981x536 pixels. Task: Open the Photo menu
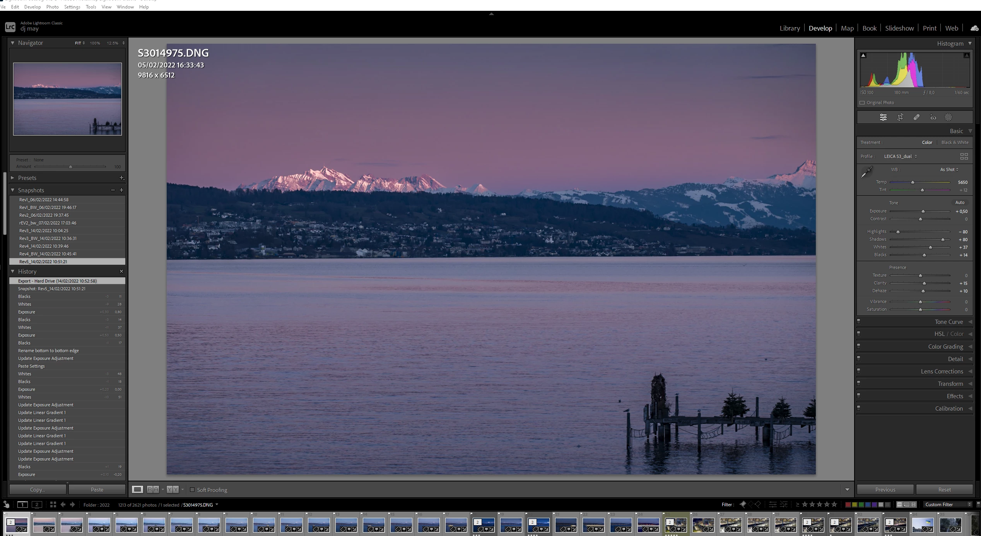(52, 7)
